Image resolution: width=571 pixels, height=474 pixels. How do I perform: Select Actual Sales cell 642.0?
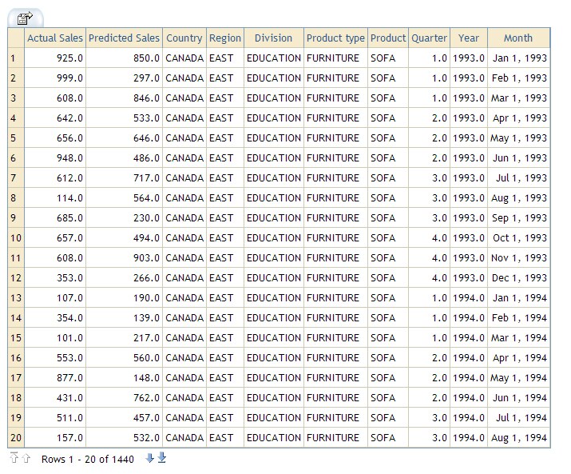(x=55, y=118)
